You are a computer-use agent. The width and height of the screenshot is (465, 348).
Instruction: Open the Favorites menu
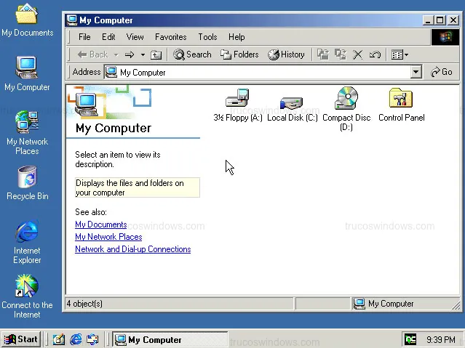(x=170, y=37)
